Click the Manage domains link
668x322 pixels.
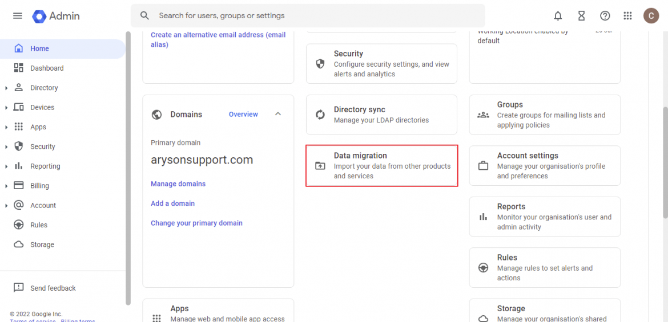point(178,184)
